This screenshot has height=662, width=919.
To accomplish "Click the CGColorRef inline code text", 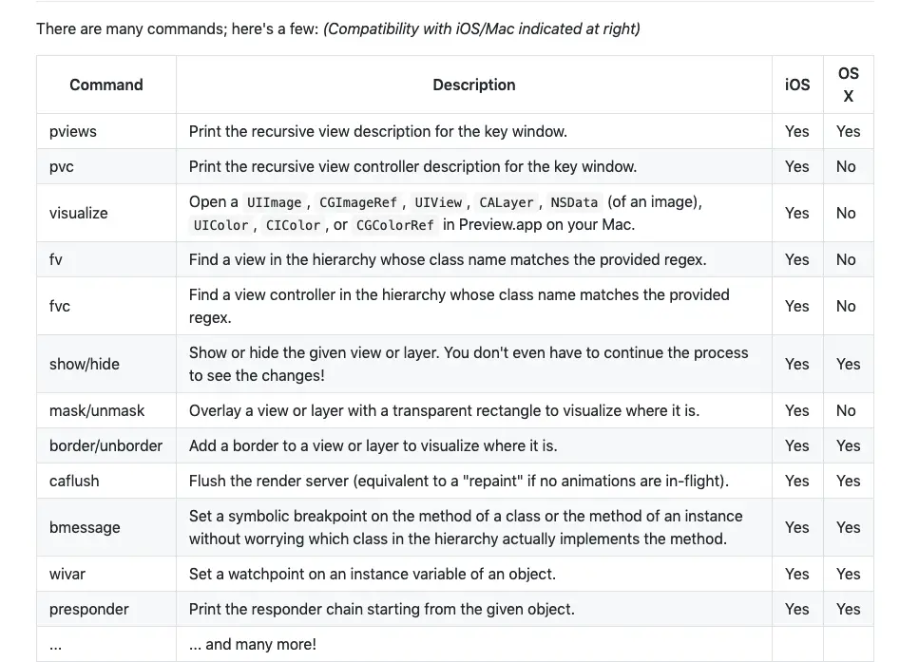I will point(394,226).
